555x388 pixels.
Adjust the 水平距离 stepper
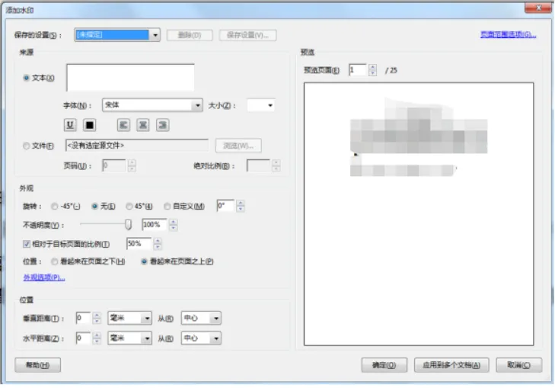97,338
